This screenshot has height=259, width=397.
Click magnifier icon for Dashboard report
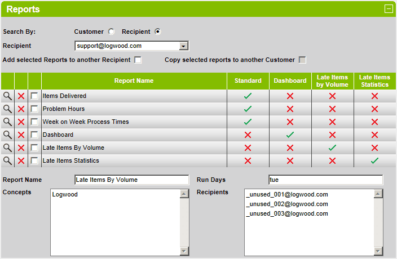(x=7, y=135)
